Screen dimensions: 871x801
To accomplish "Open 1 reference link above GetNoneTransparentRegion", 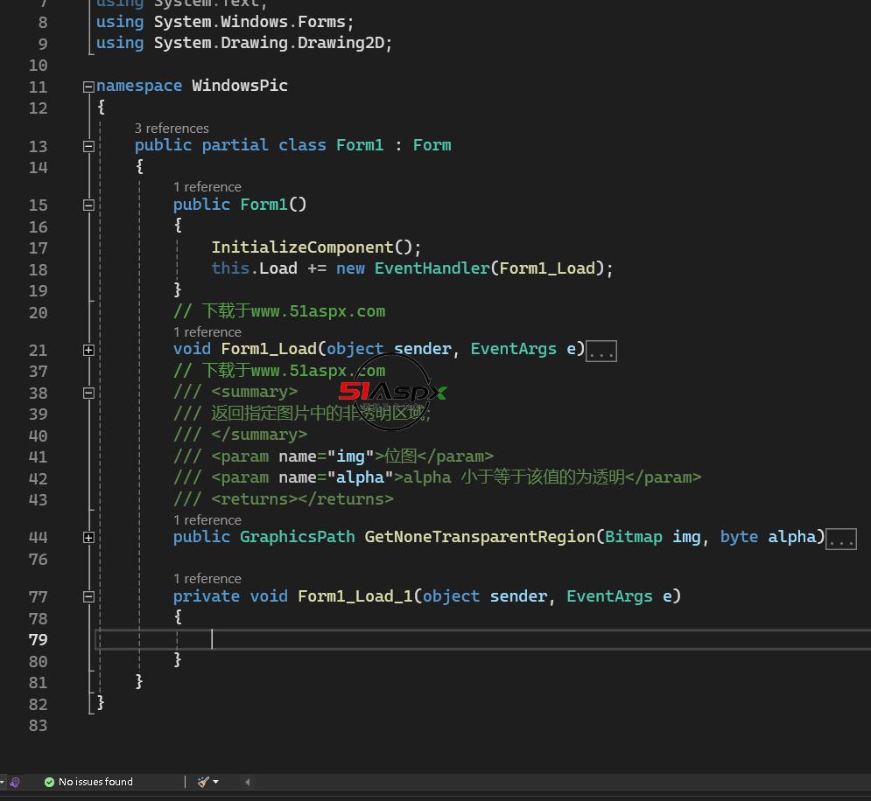I will coord(207,519).
